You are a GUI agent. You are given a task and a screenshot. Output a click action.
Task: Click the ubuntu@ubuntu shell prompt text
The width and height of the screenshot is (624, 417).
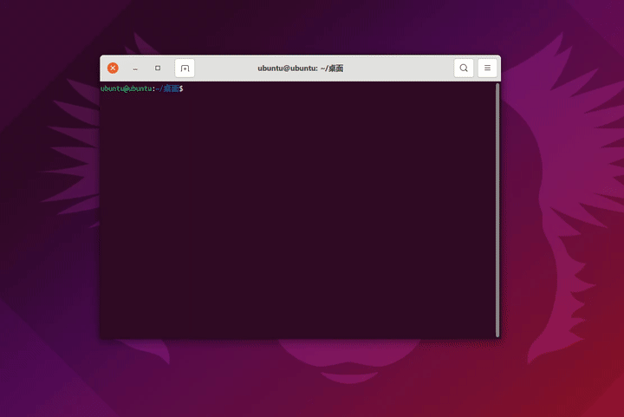coord(141,88)
